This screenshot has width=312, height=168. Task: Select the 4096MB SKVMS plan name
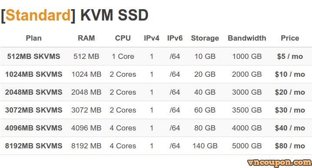click(x=34, y=128)
